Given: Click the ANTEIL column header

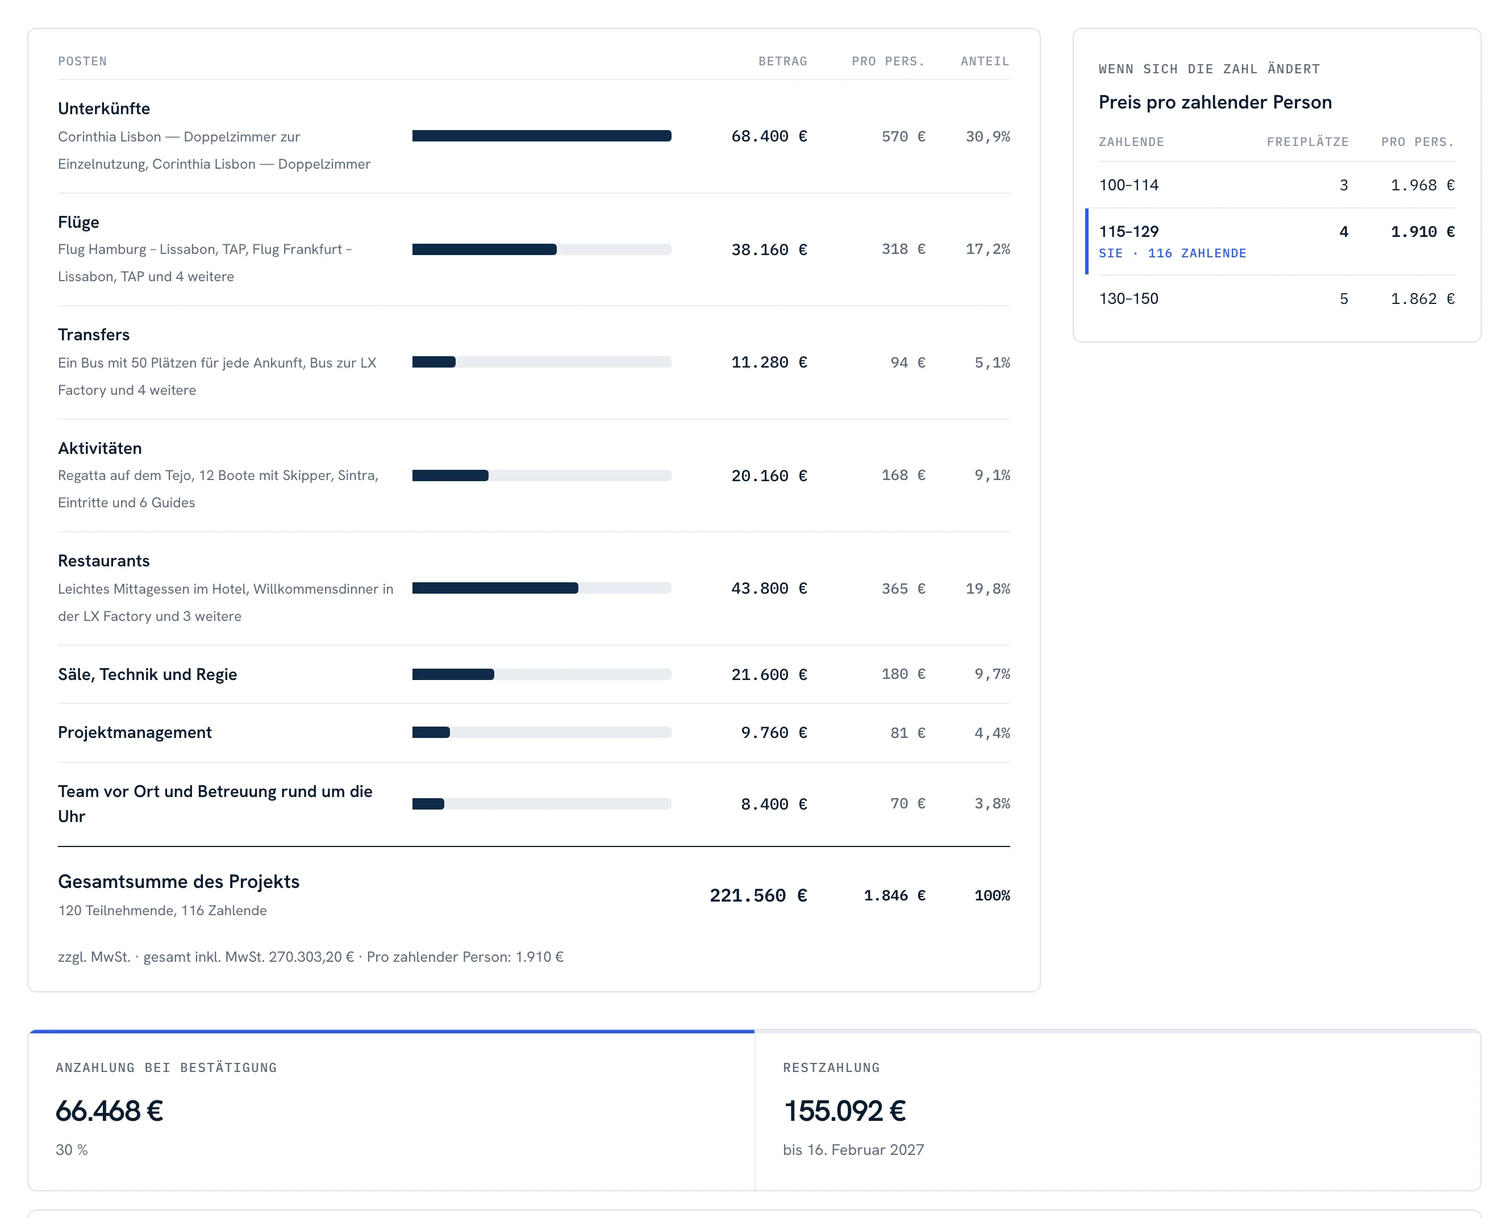Looking at the screenshot, I should (x=984, y=61).
